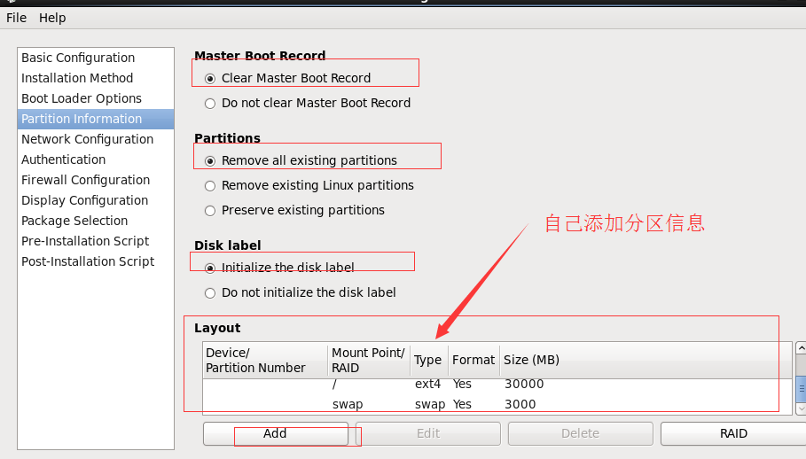The height and width of the screenshot is (459, 806).
Task: Select the swap partition row
Action: pos(497,405)
